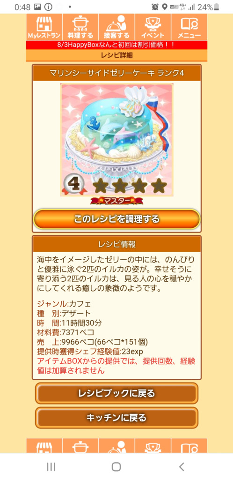Go back via レシピブックに戻る button
Image resolution: width=233 pixels, height=480 pixels.
pyautogui.click(x=116, y=393)
